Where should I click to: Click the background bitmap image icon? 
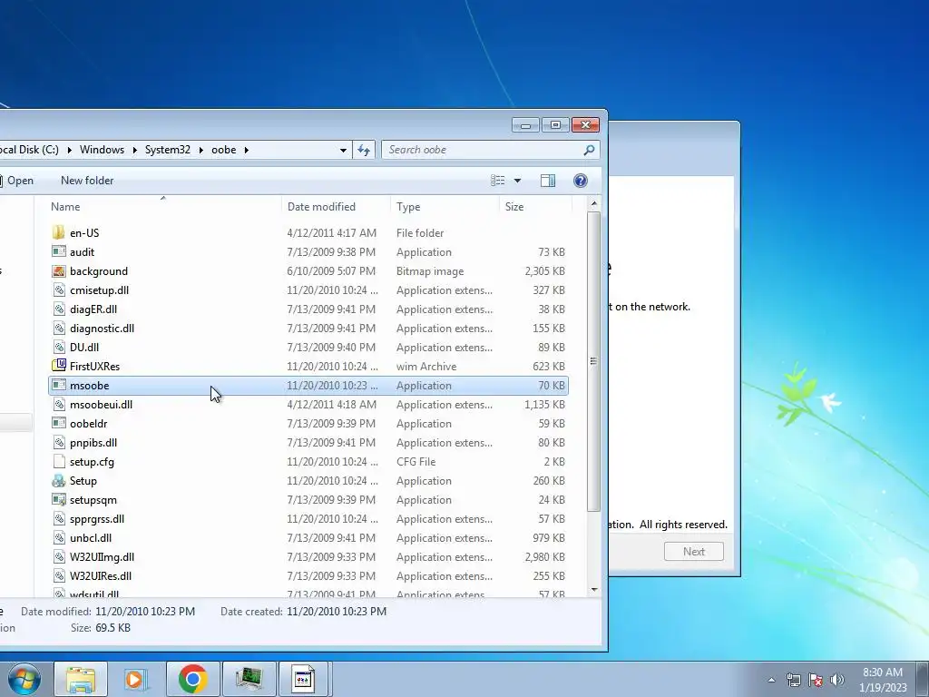59,270
